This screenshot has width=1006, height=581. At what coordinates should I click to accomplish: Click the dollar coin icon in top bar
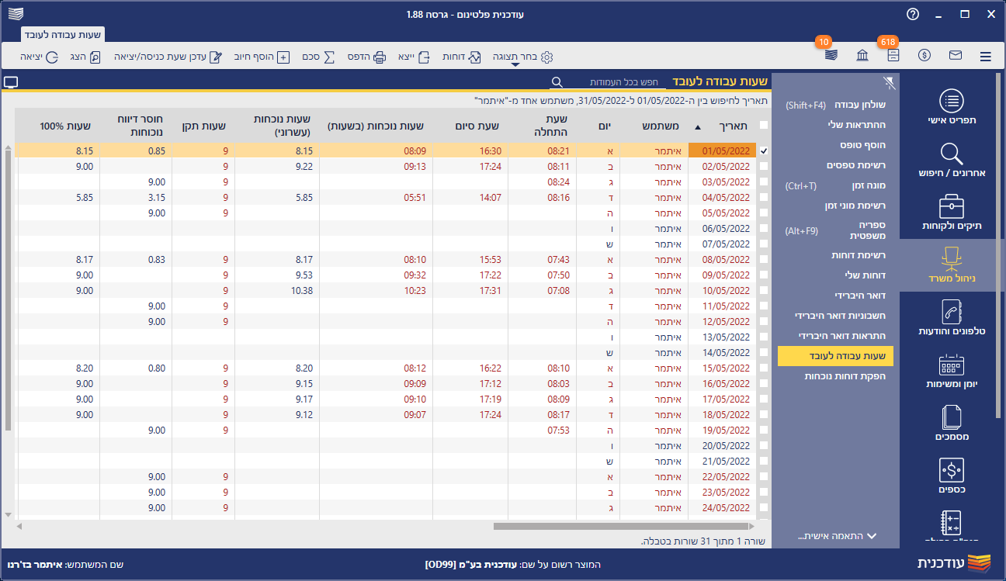click(x=924, y=56)
